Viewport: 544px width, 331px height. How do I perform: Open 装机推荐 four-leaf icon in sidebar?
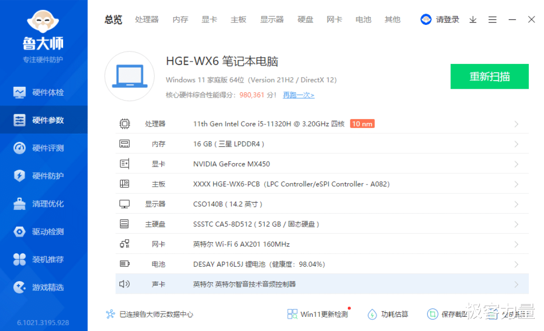[x=20, y=259]
